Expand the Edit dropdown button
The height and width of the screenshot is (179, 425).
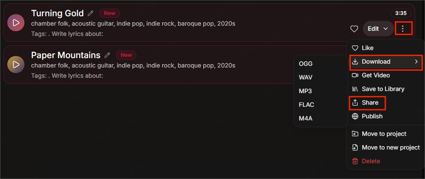[x=378, y=29]
